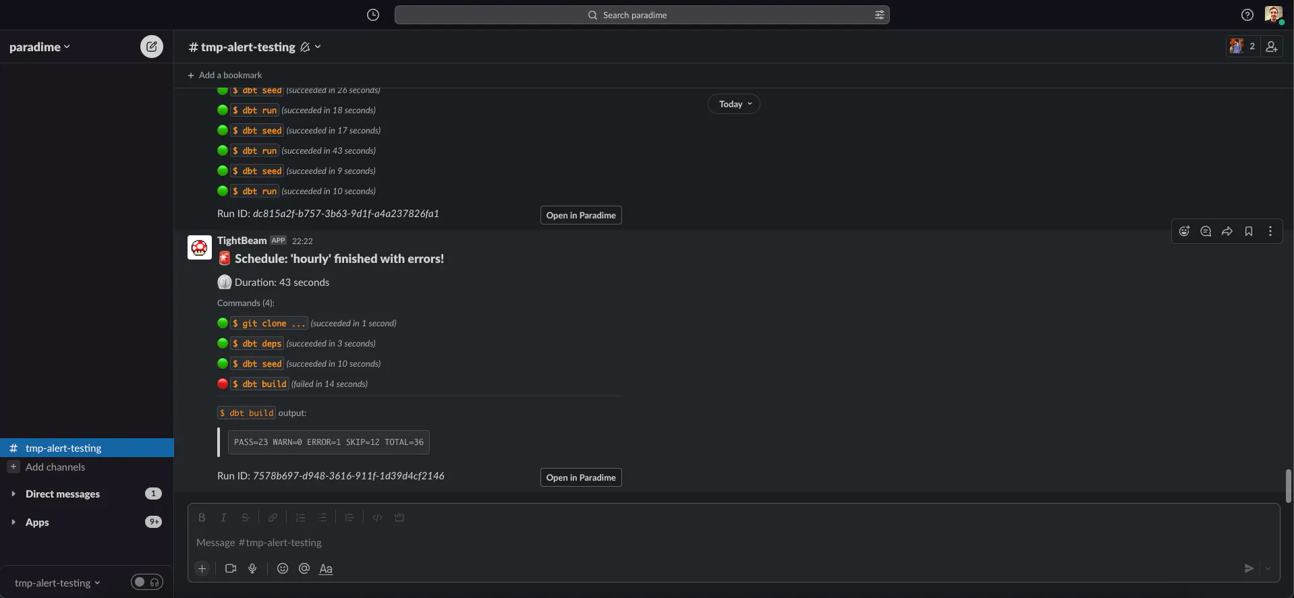Open the Today date dropdown
This screenshot has width=1294, height=598.
coord(734,104)
